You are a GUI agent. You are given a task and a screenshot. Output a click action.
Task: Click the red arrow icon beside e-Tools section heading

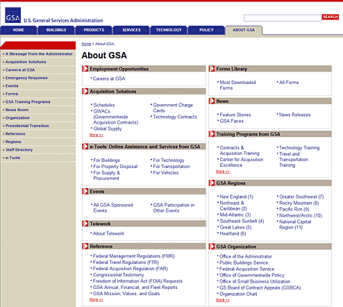85,147
